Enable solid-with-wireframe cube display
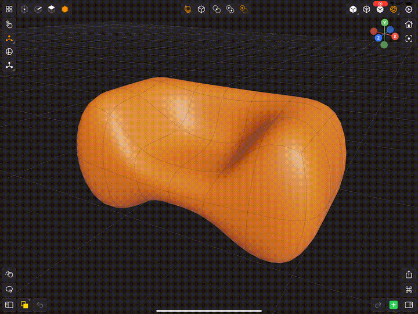 coord(380,9)
